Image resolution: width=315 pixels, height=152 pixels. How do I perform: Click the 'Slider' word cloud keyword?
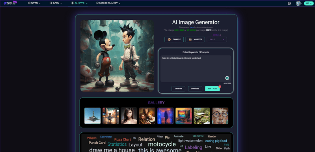[x=219, y=148]
